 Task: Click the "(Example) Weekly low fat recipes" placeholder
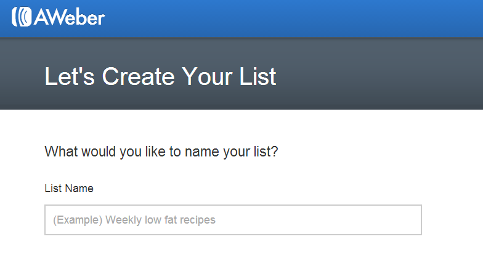click(134, 220)
